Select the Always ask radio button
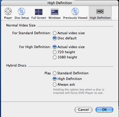This screenshot has width=119, height=117. (x=55, y=84)
